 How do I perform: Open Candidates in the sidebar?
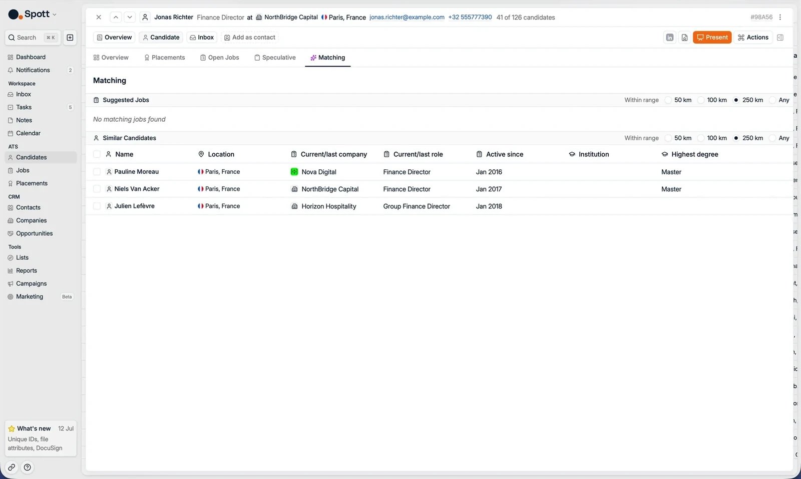pos(41,157)
